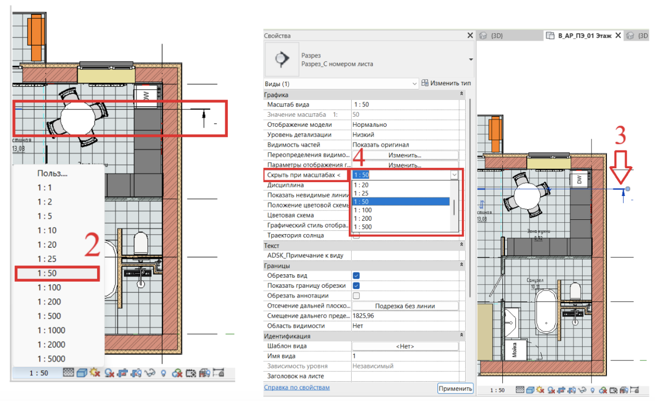The width and height of the screenshot is (655, 401).
Task: Click Изменить... in Параметры отображения row
Action: click(x=405, y=165)
